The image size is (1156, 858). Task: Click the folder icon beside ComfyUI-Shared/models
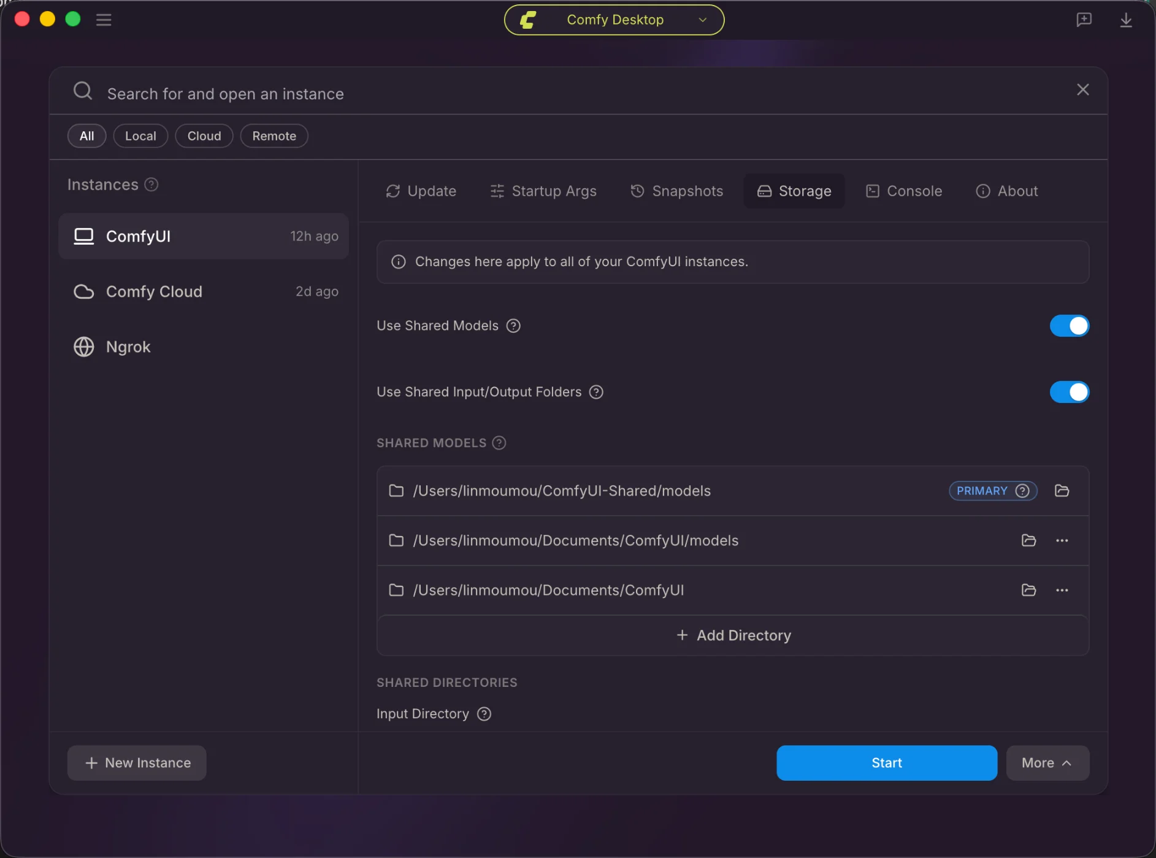pyautogui.click(x=396, y=491)
